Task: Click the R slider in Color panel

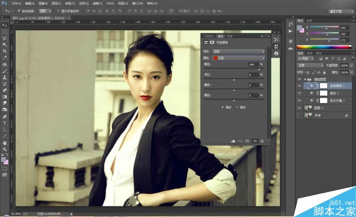Action: click(324, 27)
